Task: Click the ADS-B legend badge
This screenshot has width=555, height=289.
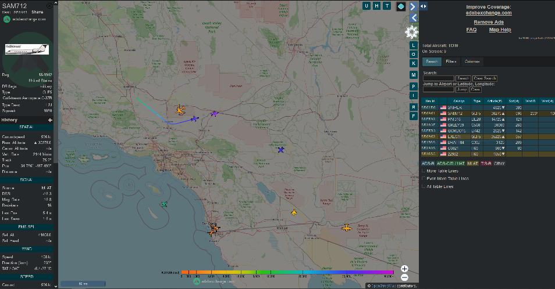Action: pos(428,164)
